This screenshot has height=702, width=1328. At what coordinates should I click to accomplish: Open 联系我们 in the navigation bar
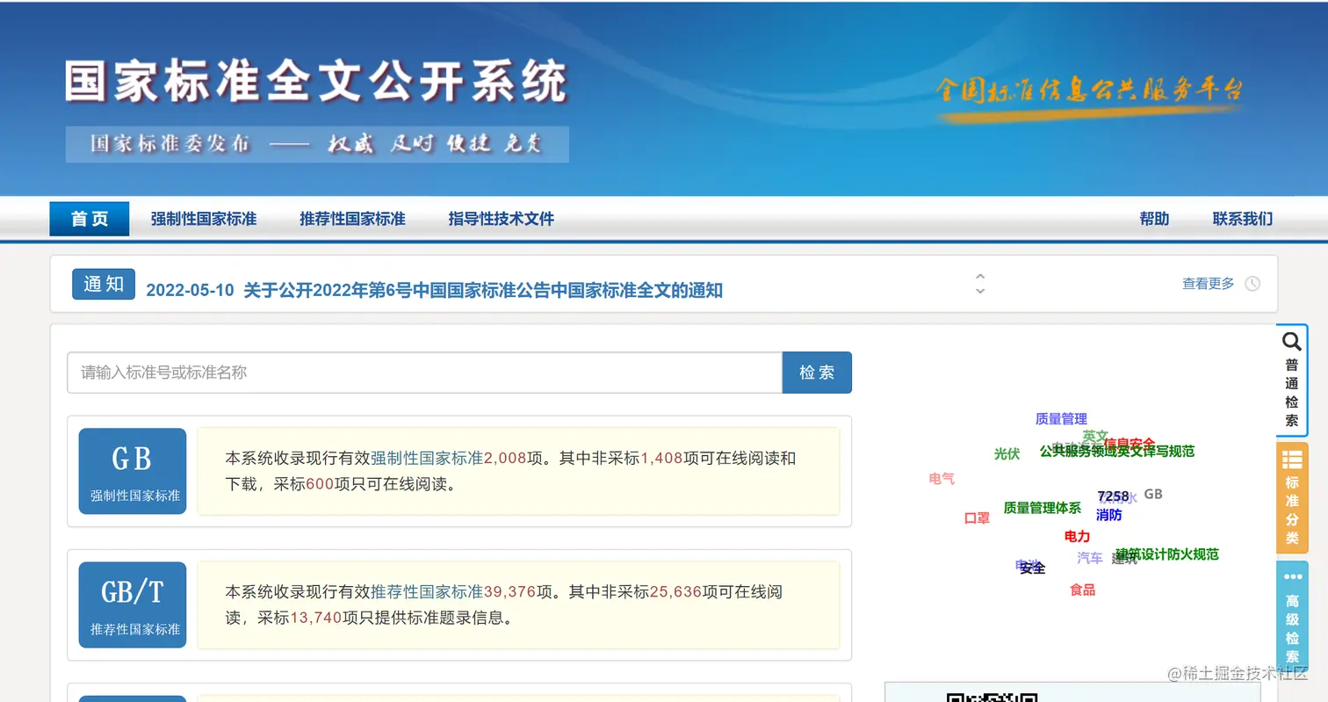[x=1242, y=219]
